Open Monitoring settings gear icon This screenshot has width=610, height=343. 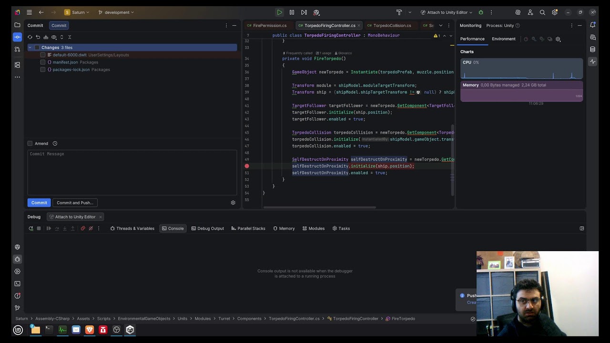pyautogui.click(x=558, y=39)
